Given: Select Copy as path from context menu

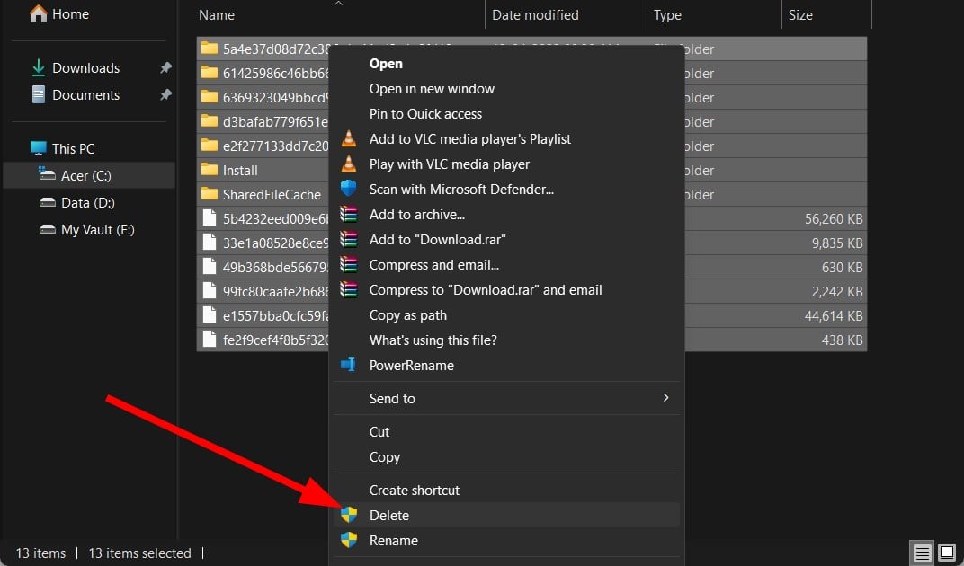Looking at the screenshot, I should coord(408,315).
